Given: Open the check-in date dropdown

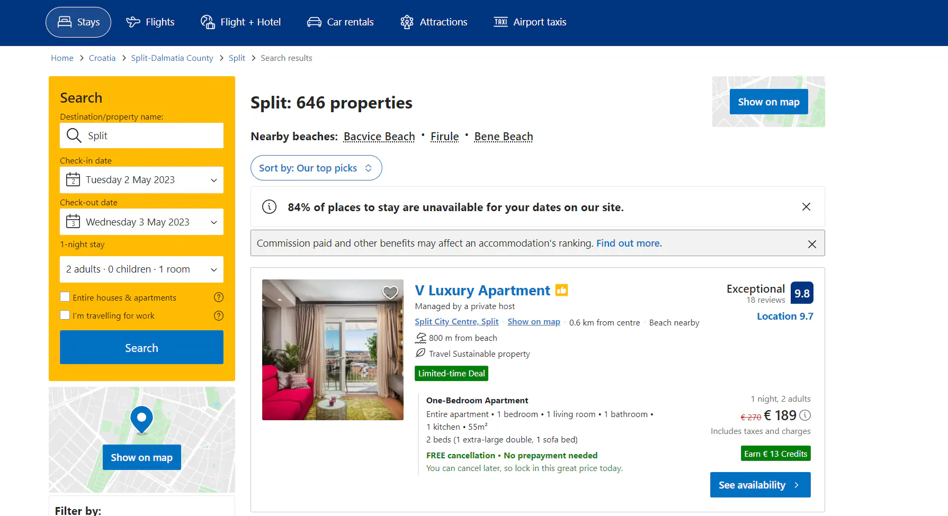Looking at the screenshot, I should (x=141, y=180).
